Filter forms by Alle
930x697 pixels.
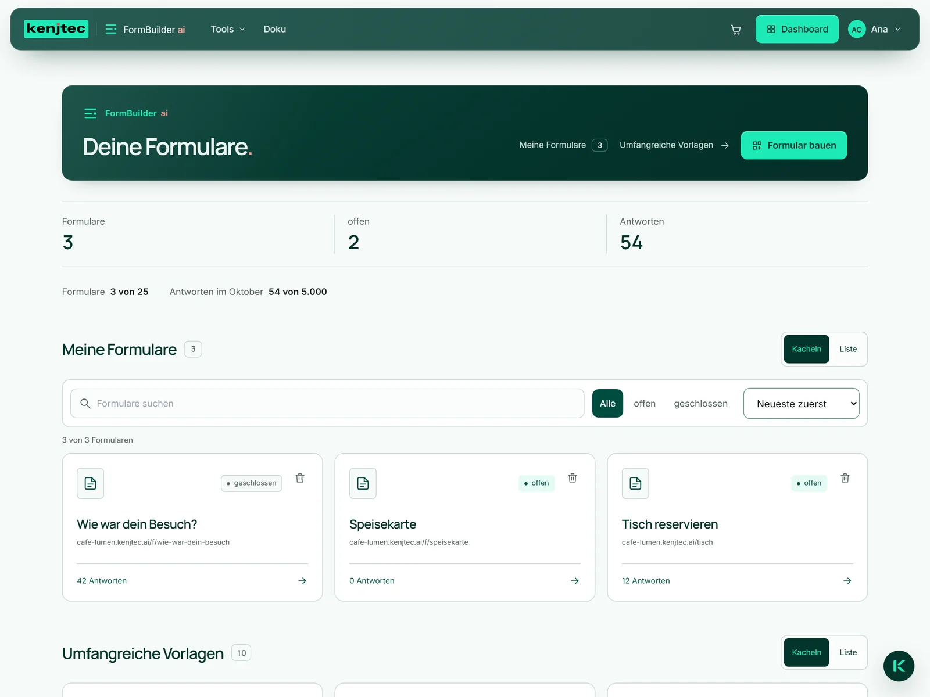coord(607,404)
